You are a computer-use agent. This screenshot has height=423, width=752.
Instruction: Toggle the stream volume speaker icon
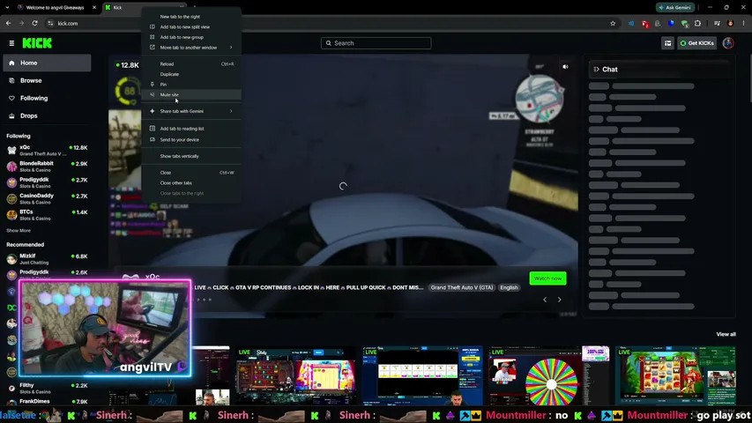coord(565,67)
